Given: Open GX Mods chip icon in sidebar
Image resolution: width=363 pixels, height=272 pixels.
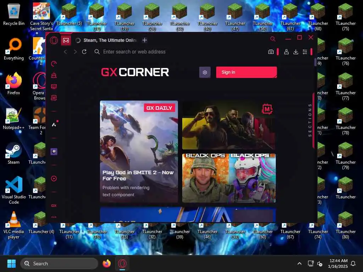Looking at the screenshot, I should (54, 98).
